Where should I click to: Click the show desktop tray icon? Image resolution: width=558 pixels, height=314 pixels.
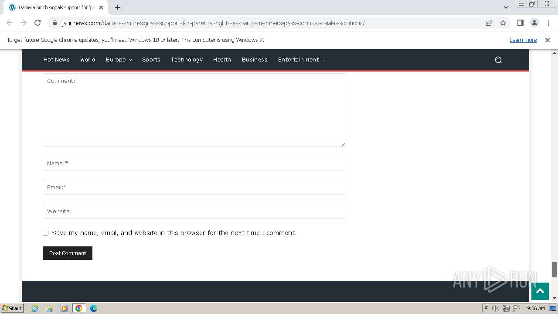pos(553,308)
